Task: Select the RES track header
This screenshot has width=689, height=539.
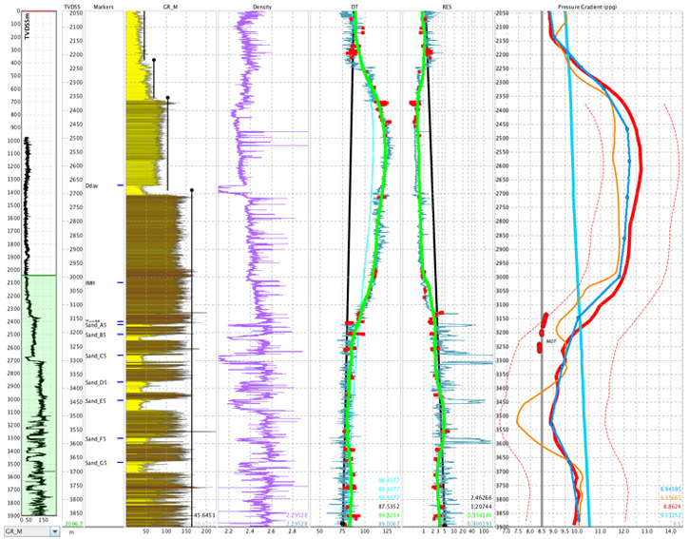Action: coord(447,6)
